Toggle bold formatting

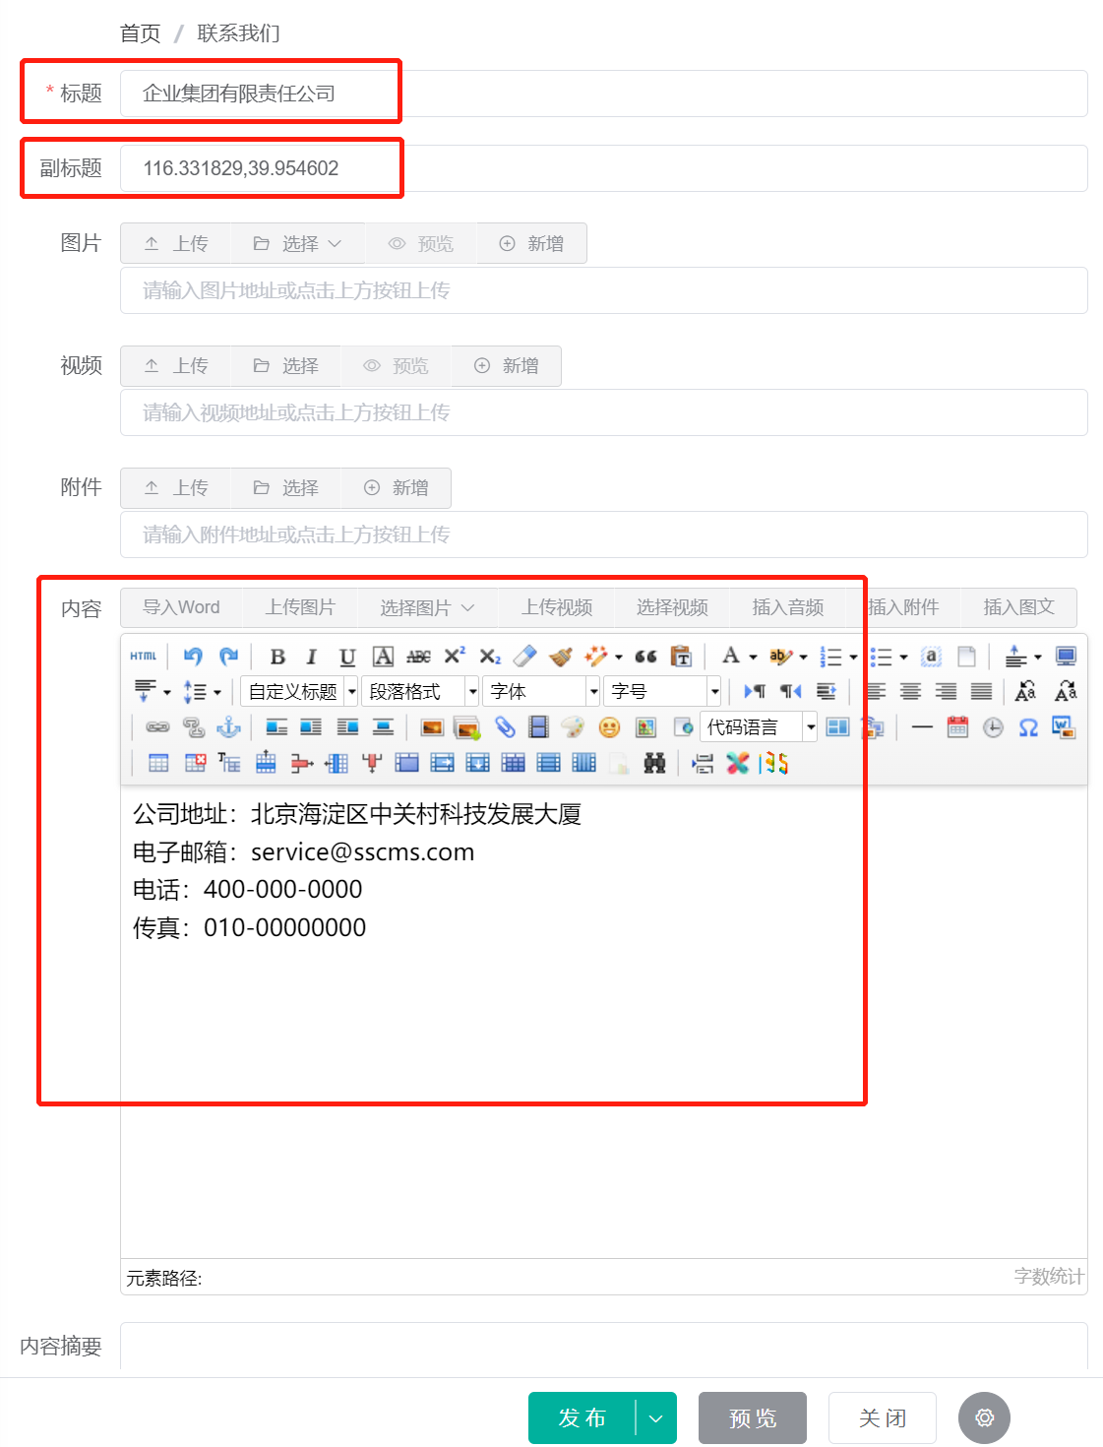tap(278, 656)
